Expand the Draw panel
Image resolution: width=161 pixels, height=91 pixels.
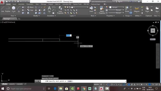[13, 16]
